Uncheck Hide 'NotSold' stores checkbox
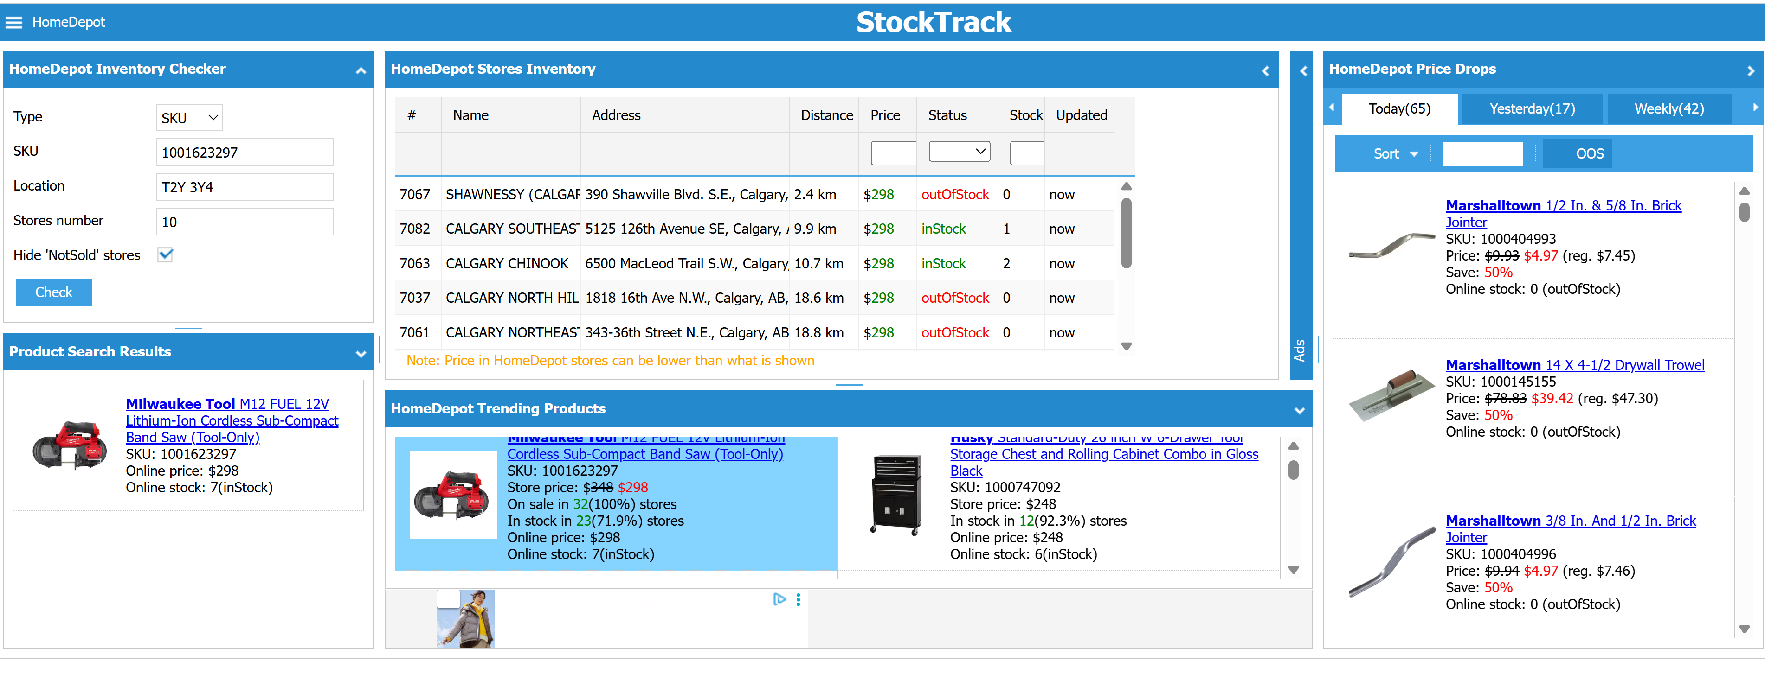Viewport: 1765px width, 674px height. pos(165,255)
